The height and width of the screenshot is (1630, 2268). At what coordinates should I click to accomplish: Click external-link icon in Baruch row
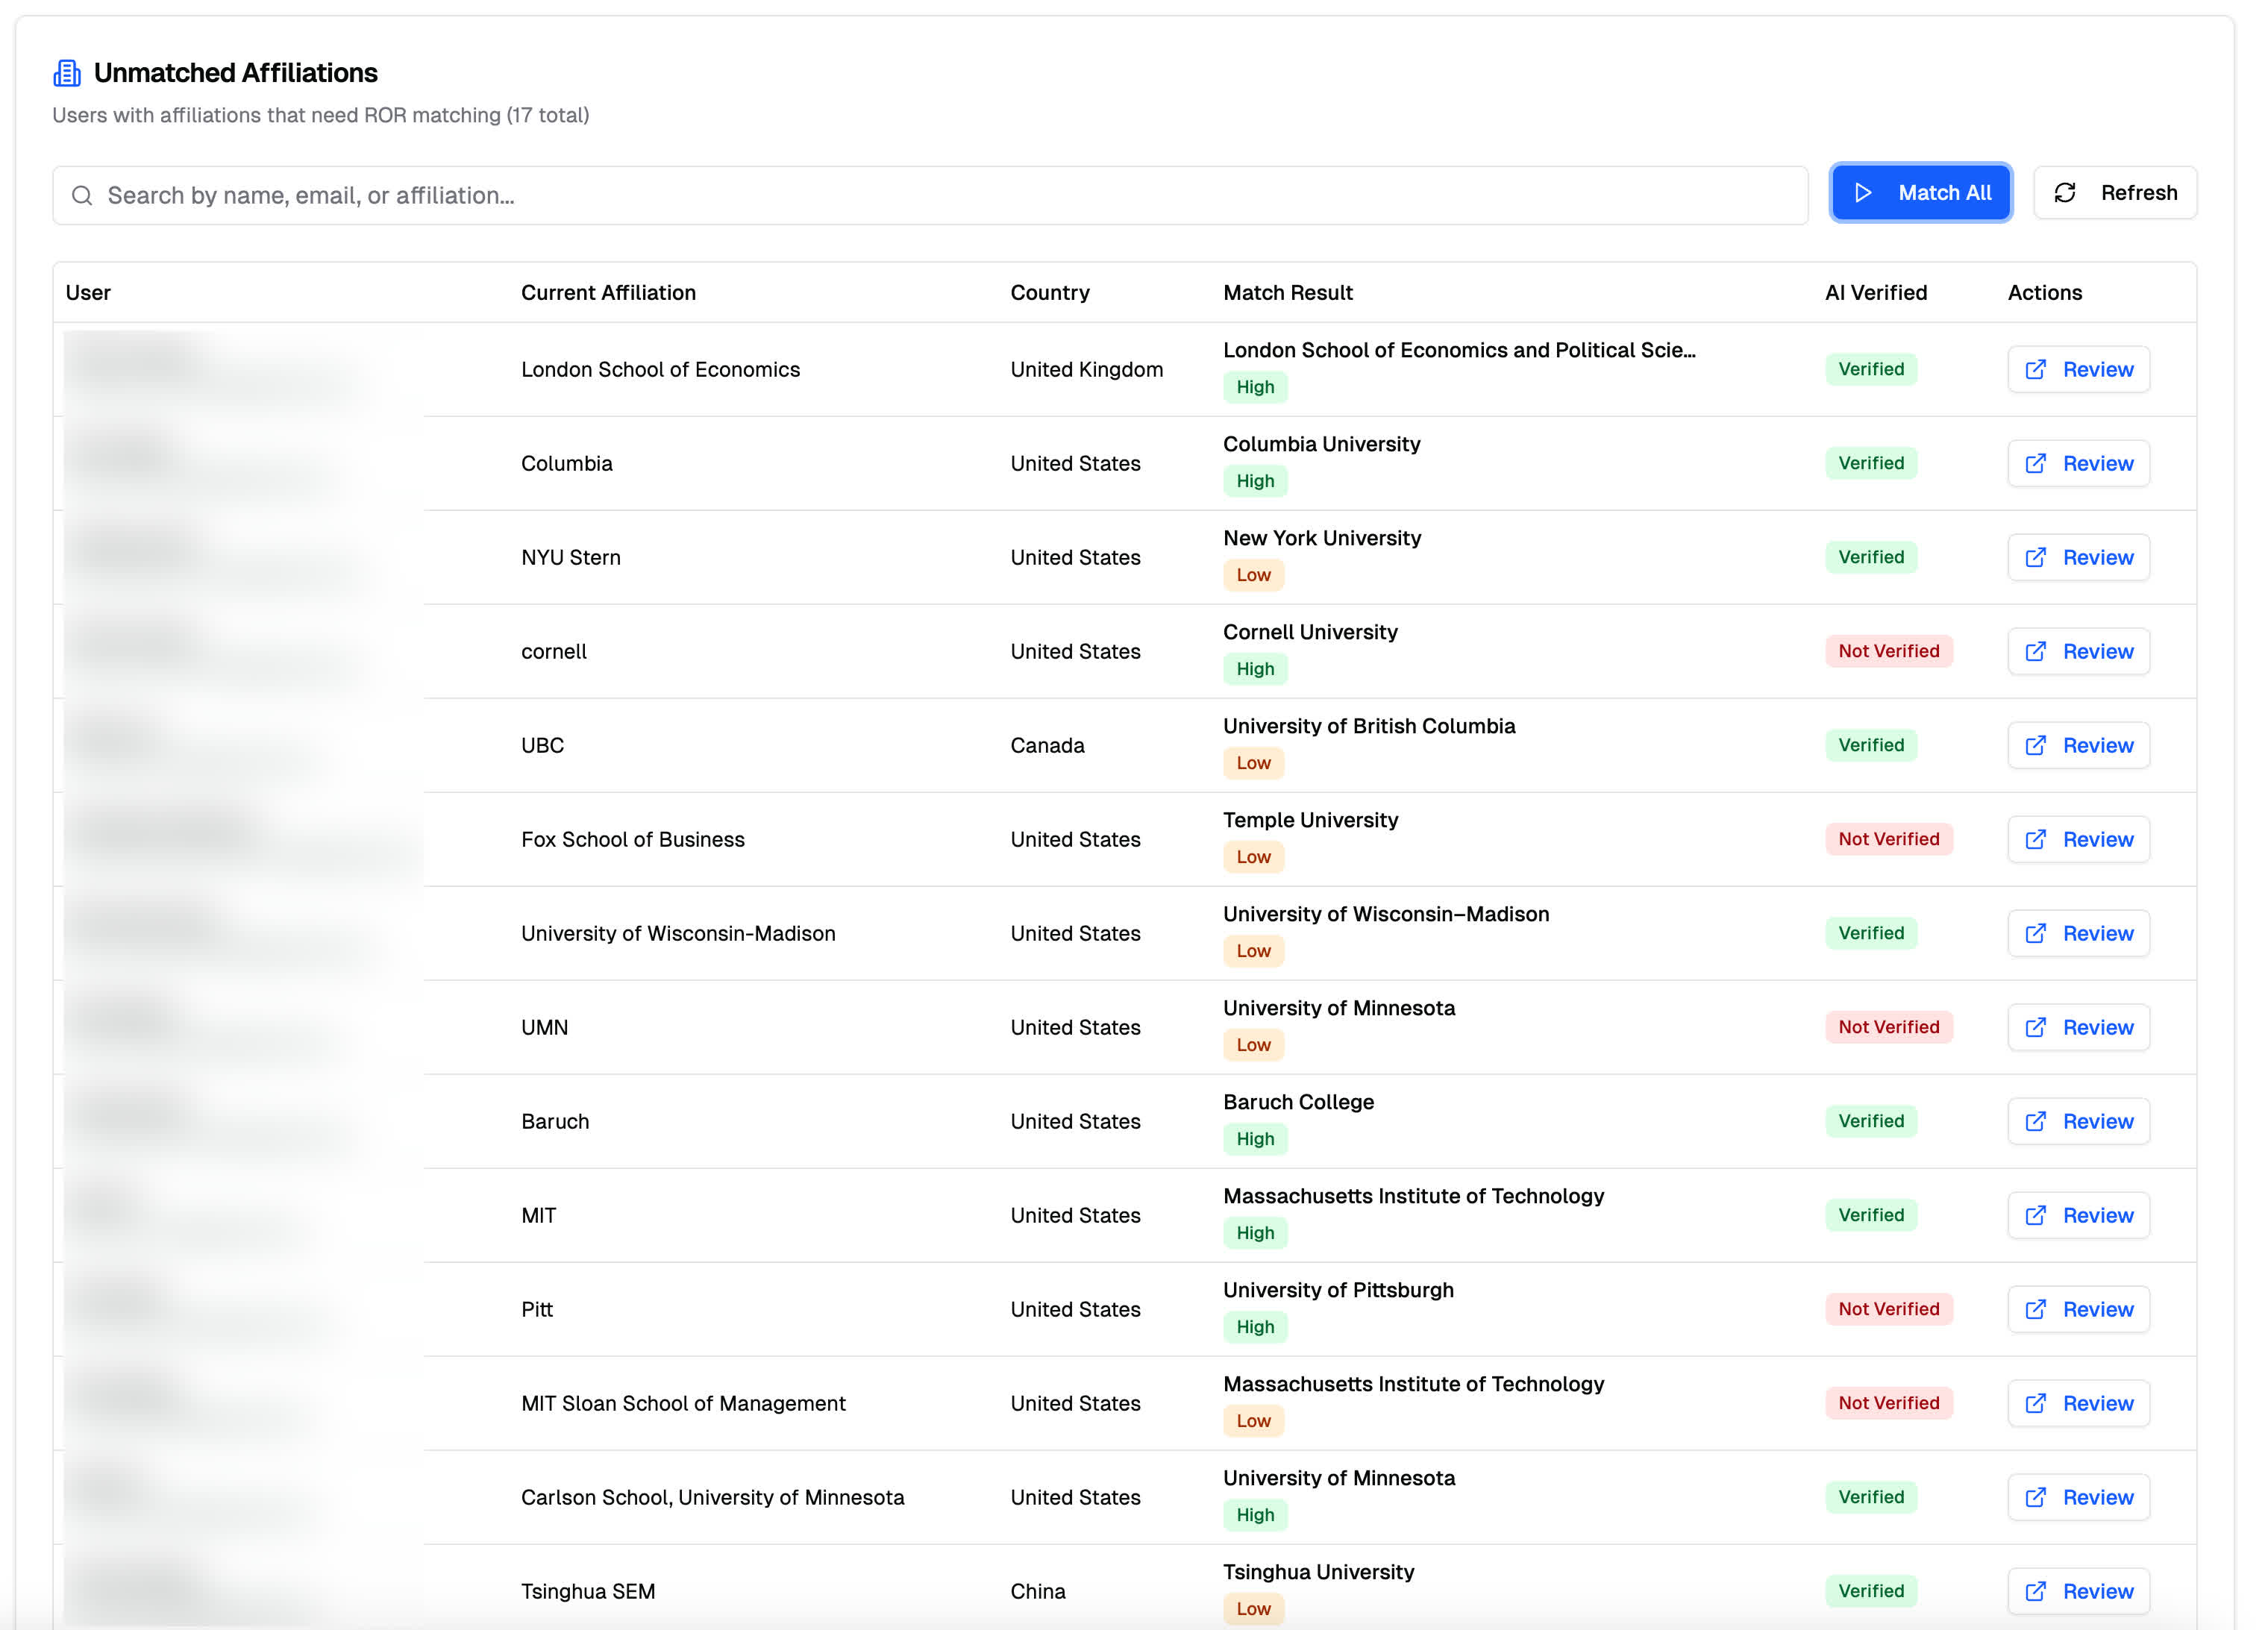pos(2035,1122)
